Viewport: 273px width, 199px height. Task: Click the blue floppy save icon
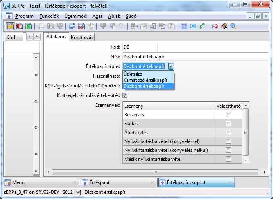tap(72, 26)
